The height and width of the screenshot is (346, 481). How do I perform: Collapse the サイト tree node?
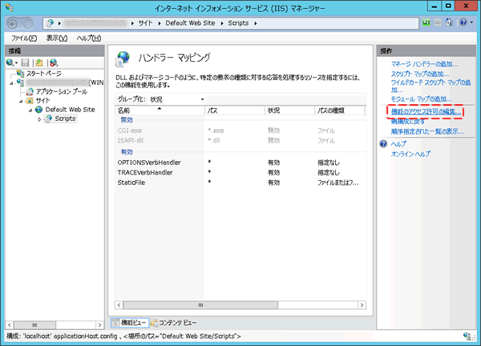pyautogui.click(x=21, y=101)
